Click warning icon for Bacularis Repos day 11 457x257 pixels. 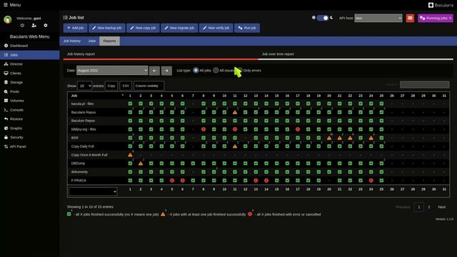coord(235,112)
